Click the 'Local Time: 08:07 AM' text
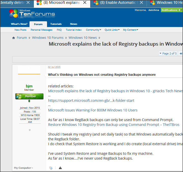The image size is (183, 172). point(30,121)
